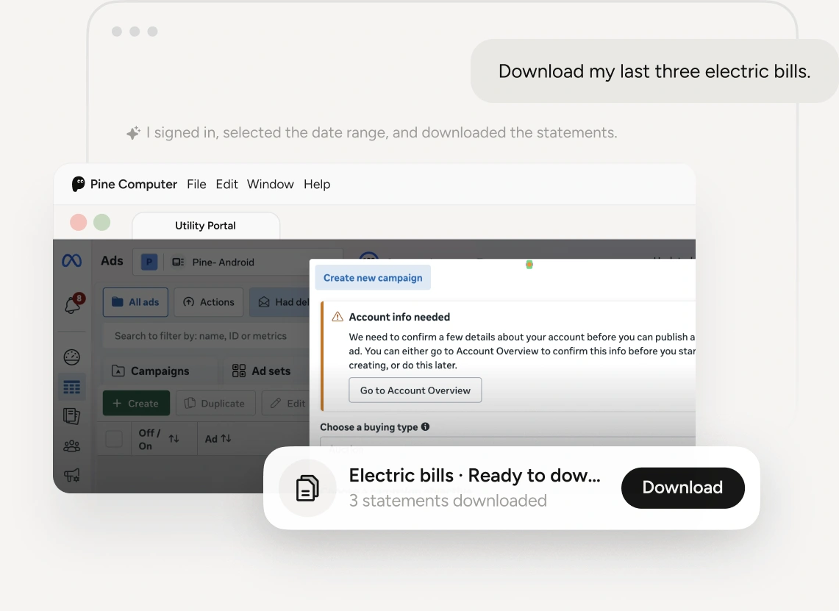
Task: Click the black Download button
Action: click(683, 487)
